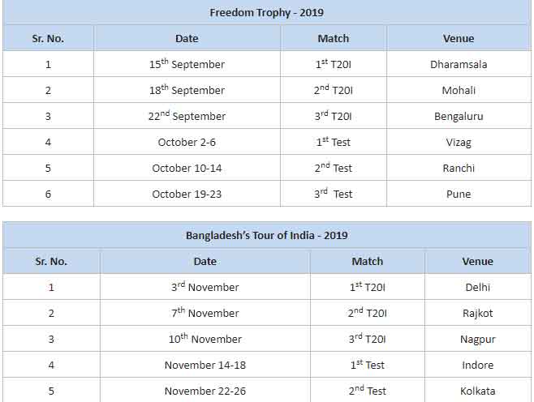Select the November 22-26 date cell
Screen dimensions: 534x402
pos(205,391)
